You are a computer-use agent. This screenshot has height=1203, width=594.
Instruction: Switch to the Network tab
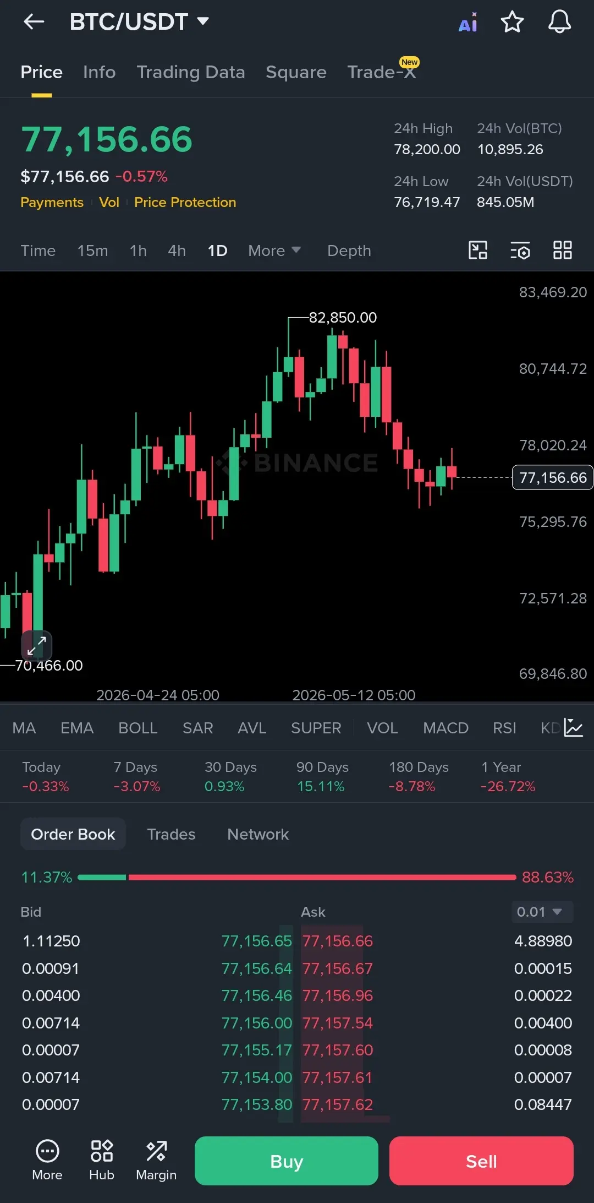pos(258,834)
